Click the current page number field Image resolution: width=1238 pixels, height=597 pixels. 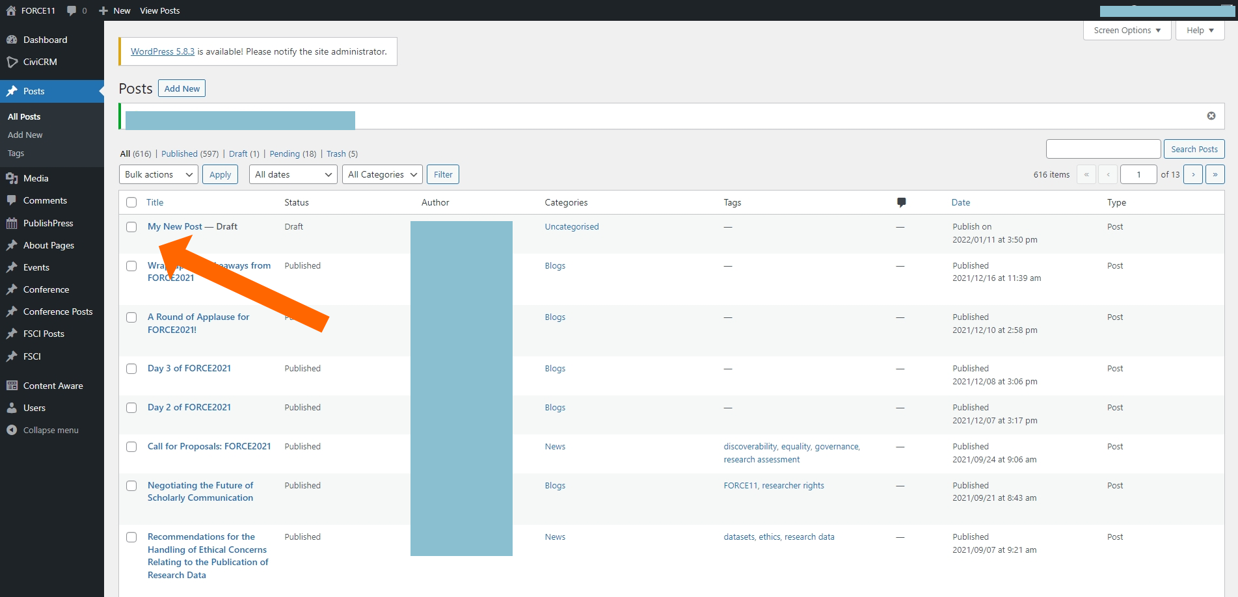[1139, 174]
